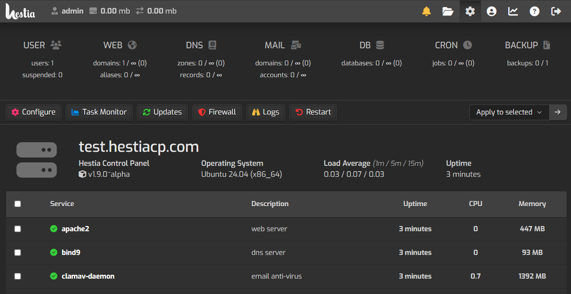Submit bulk action with arrow button
Image resolution: width=571 pixels, height=294 pixels.
click(558, 112)
